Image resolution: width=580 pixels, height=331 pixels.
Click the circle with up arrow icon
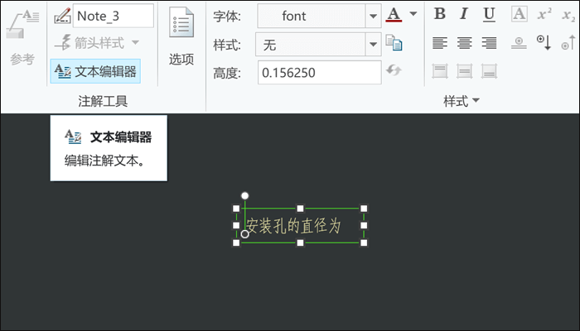point(568,42)
